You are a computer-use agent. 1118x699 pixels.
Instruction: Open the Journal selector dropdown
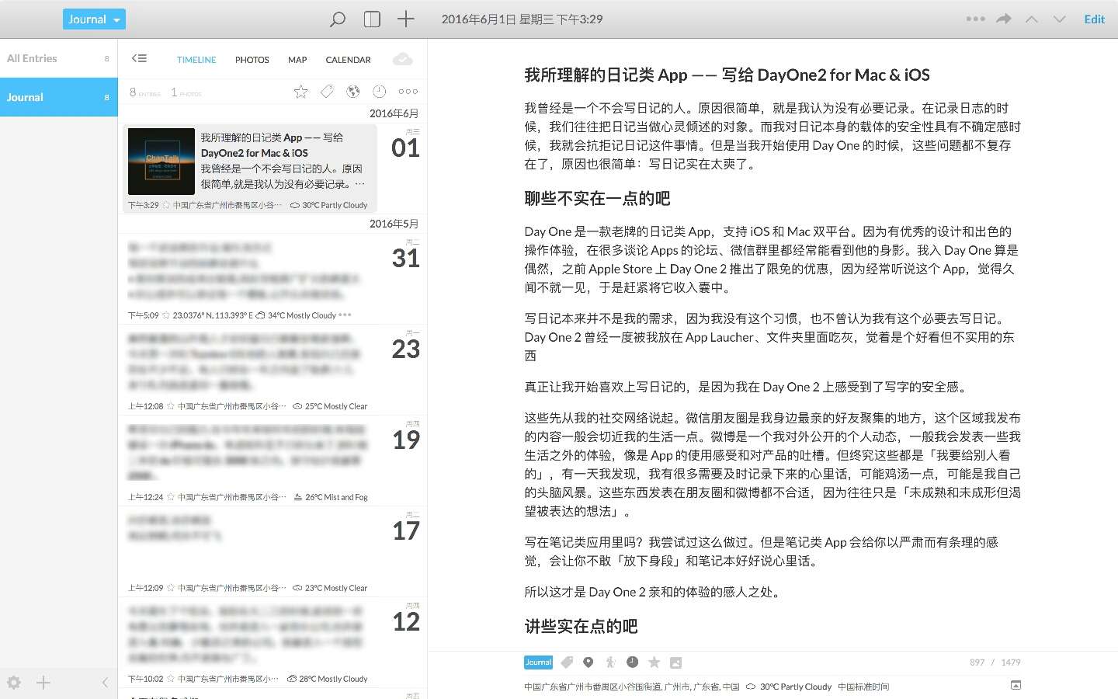pos(93,19)
